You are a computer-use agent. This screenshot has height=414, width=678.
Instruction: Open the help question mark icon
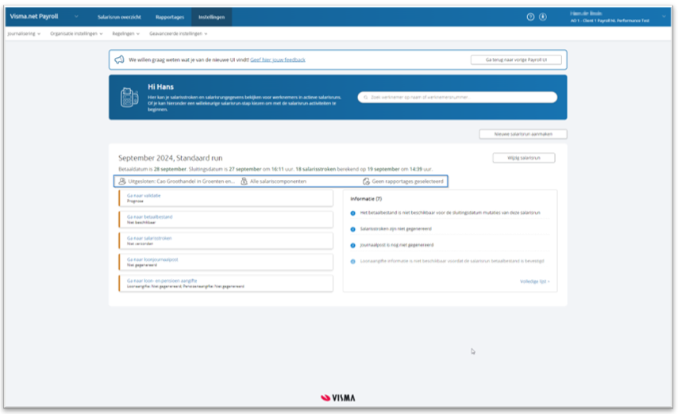point(530,17)
